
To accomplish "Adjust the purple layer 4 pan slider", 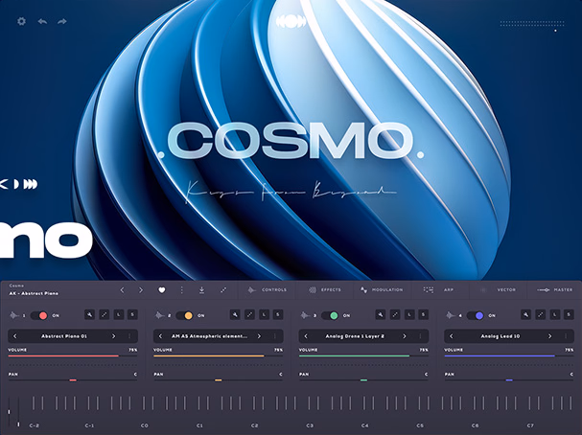I will 509,380.
